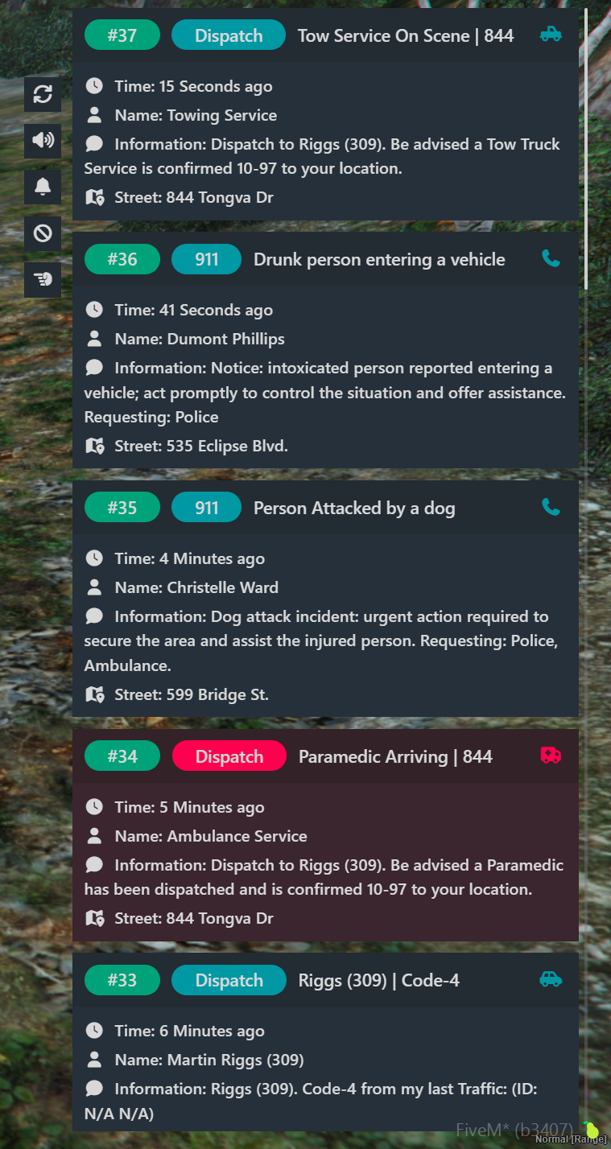Click the red Dispatch tag on alert #34

(229, 756)
